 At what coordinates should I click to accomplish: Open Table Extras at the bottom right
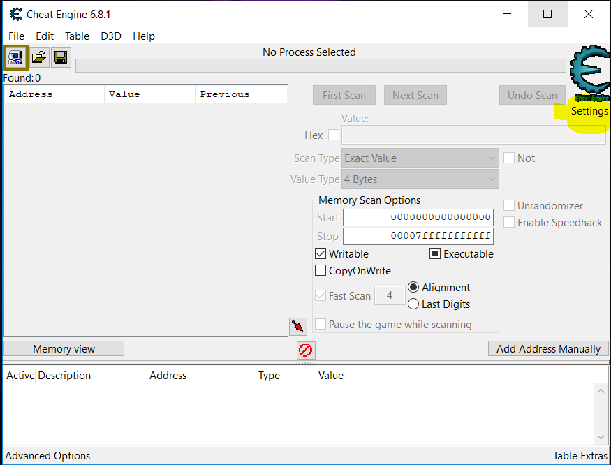pos(580,456)
